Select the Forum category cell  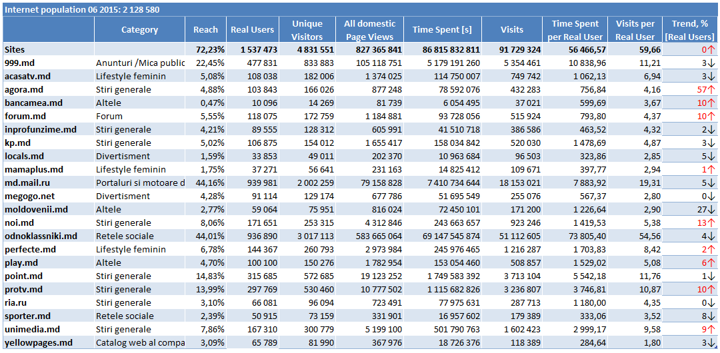(x=139, y=116)
